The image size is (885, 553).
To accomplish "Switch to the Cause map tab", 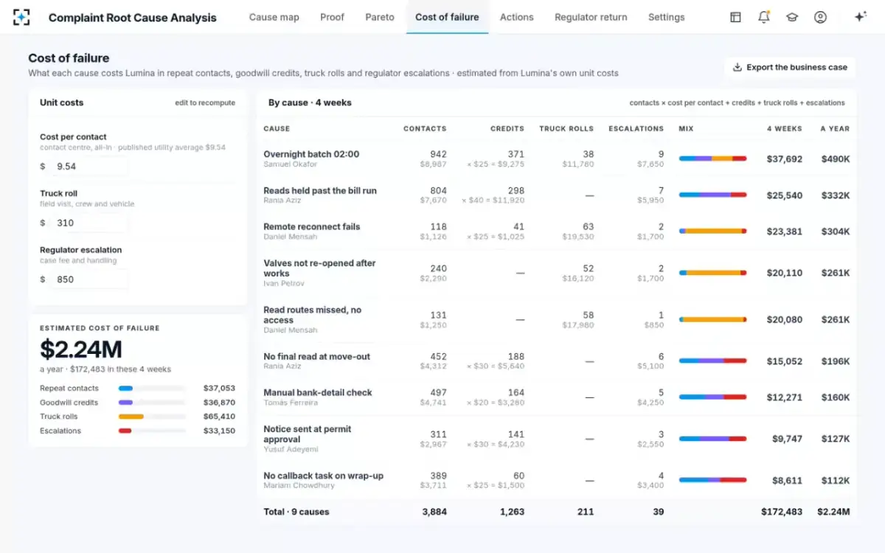I will click(x=274, y=17).
